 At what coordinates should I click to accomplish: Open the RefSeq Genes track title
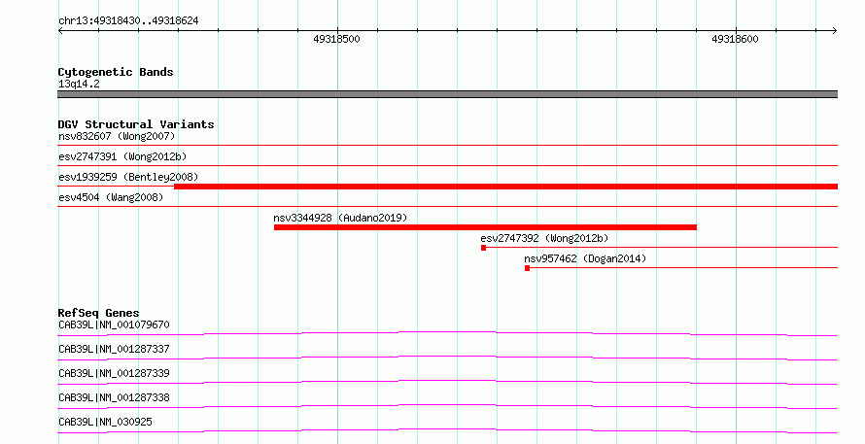click(x=98, y=313)
